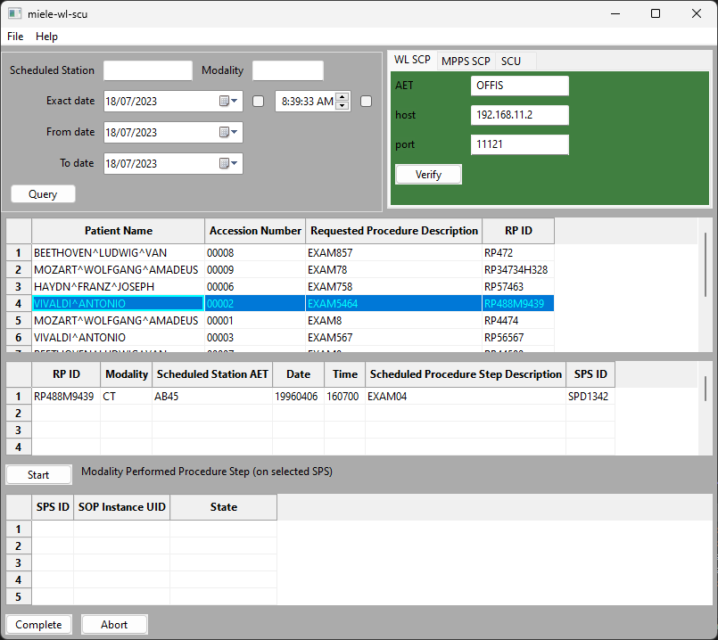Viewport: 718px width, 640px height.
Task: Open the Help menu
Action: point(46,37)
